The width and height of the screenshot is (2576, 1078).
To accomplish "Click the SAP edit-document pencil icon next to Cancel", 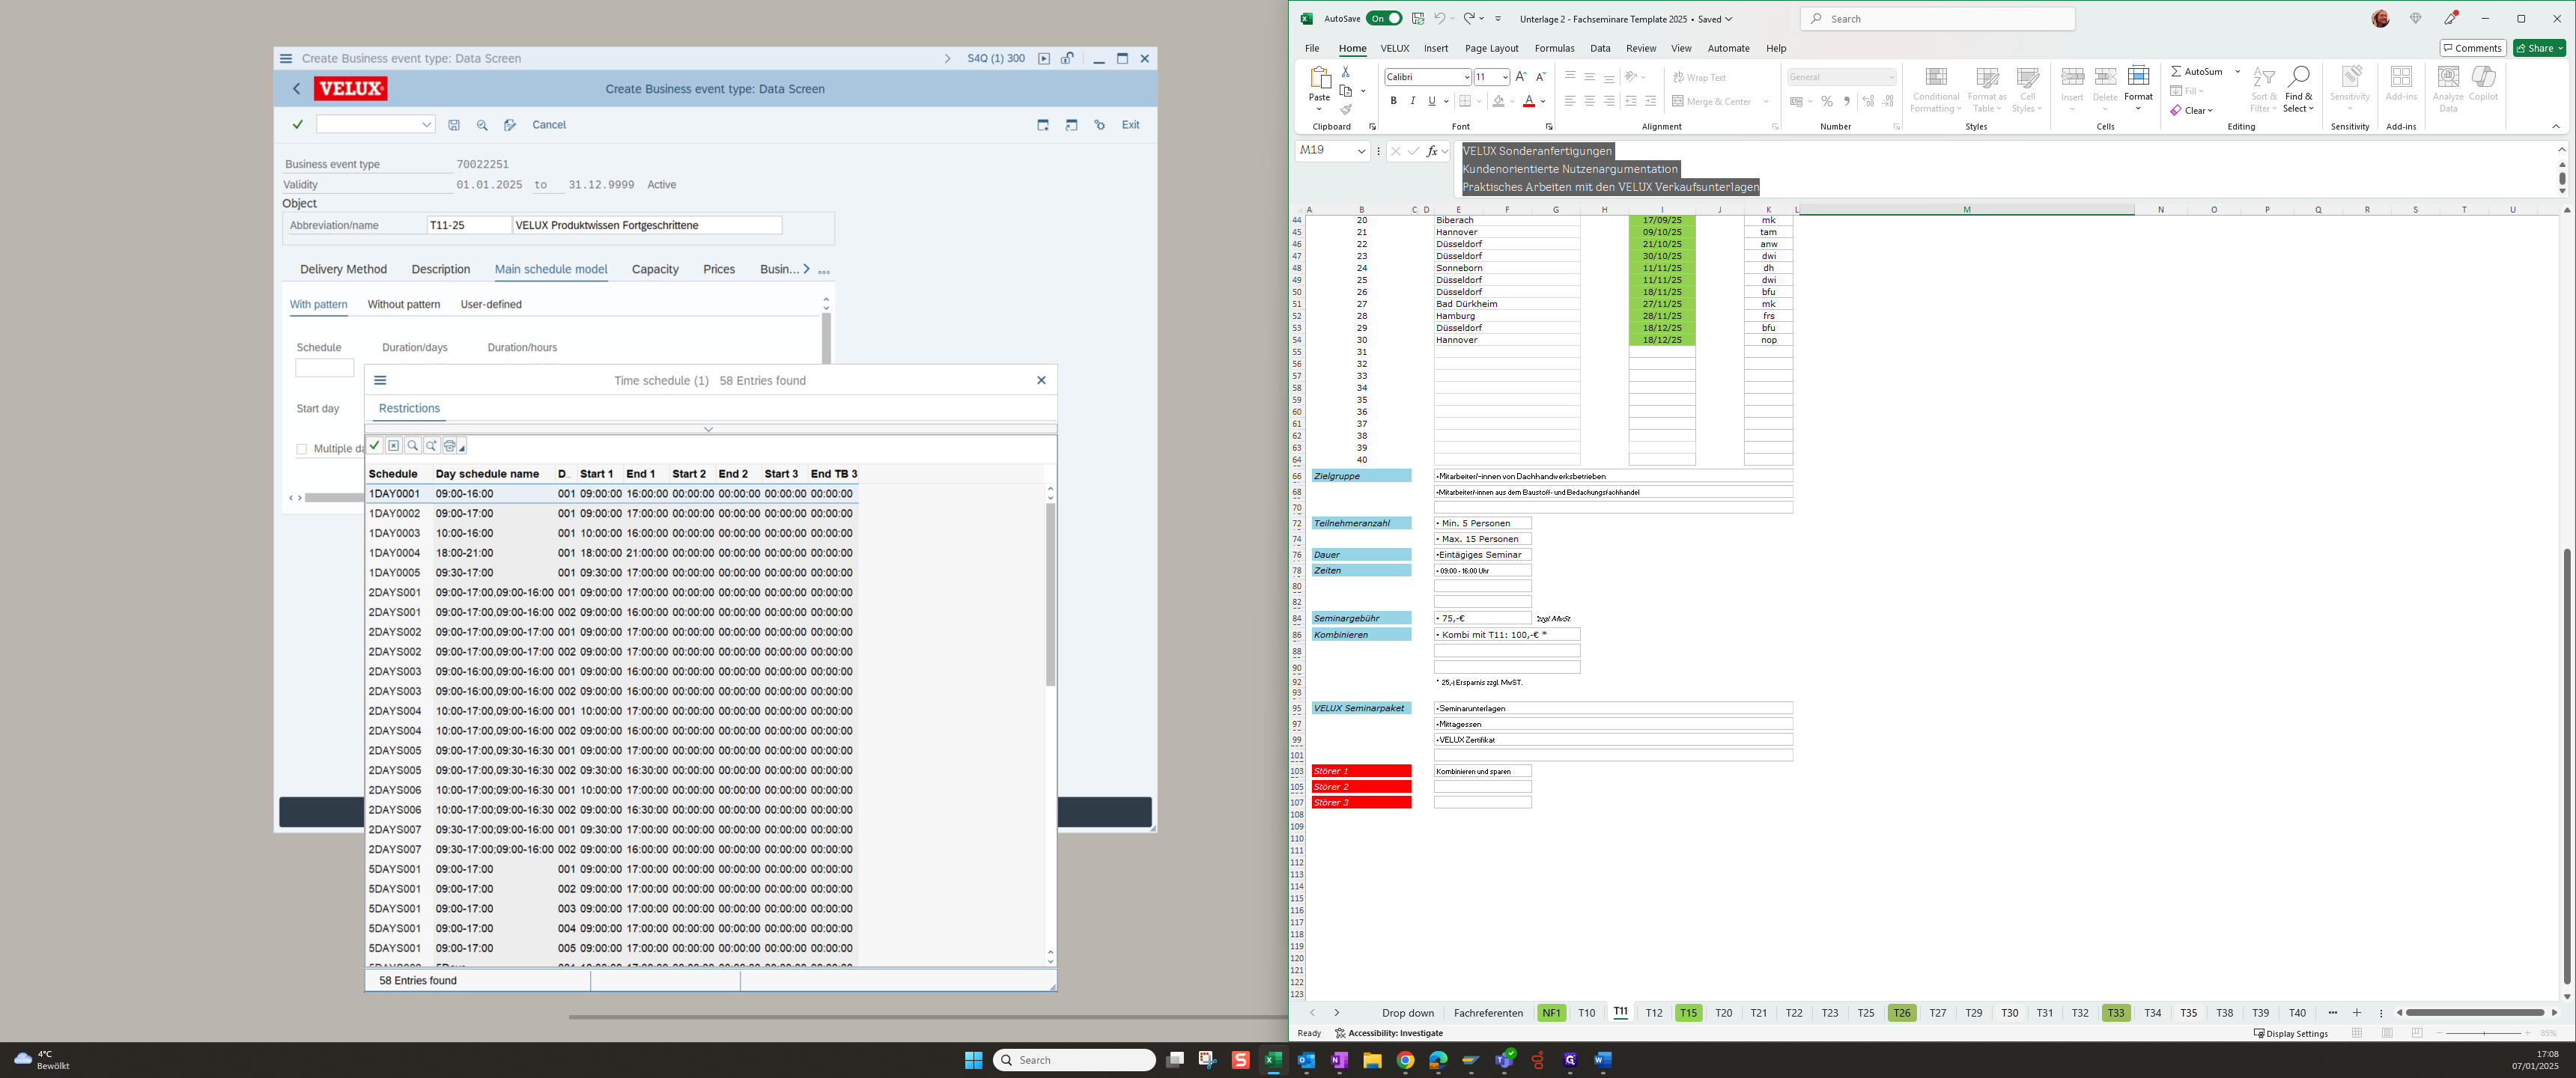I will coord(510,125).
